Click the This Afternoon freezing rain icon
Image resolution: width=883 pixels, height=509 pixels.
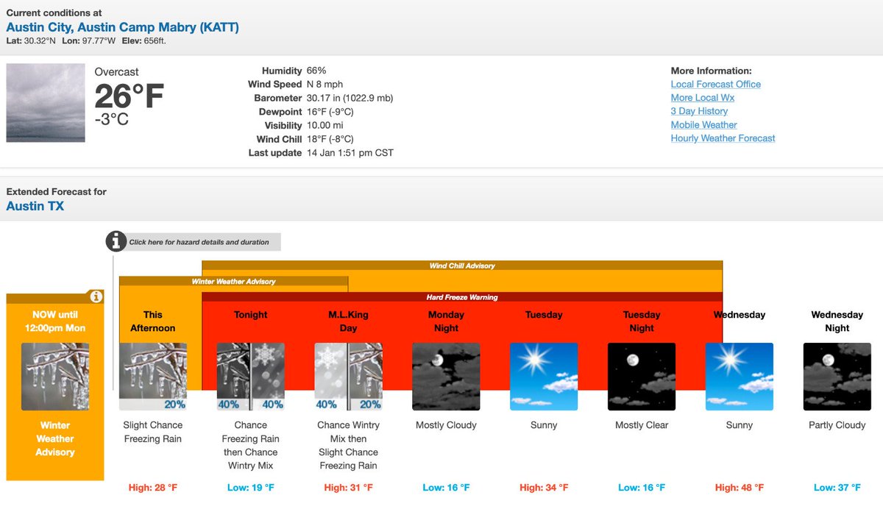[x=153, y=377]
